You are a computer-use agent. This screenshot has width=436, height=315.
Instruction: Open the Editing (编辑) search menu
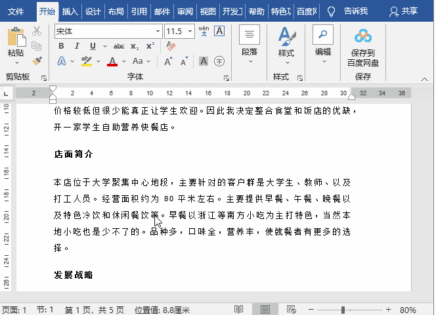click(323, 44)
